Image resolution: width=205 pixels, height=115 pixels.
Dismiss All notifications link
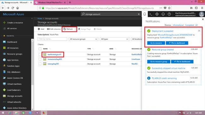coord(196,25)
